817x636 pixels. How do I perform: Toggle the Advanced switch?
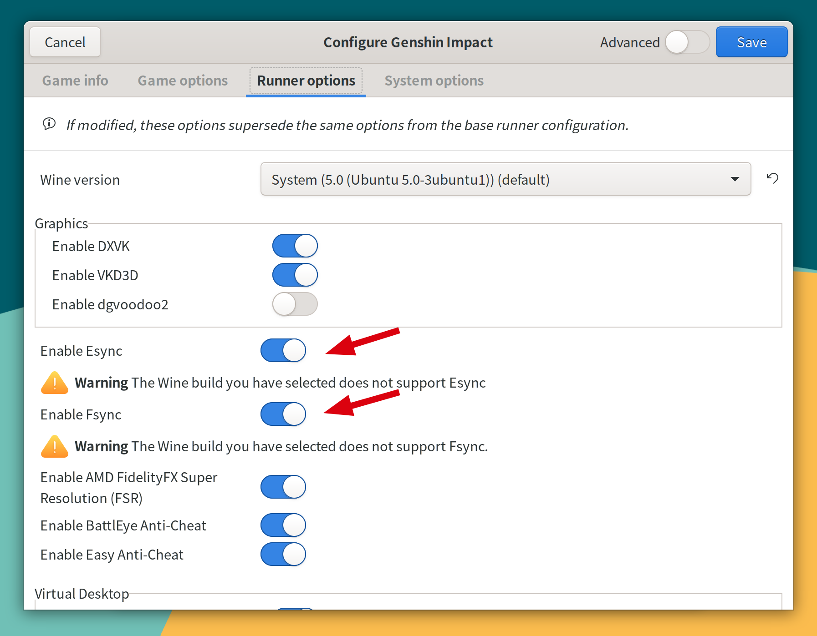tap(687, 42)
